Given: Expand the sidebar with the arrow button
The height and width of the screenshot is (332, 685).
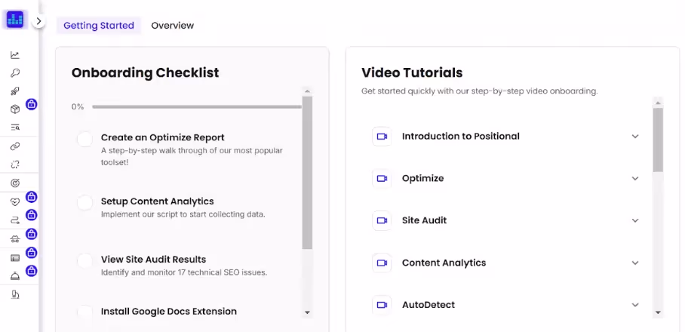Looking at the screenshot, I should [x=38, y=20].
